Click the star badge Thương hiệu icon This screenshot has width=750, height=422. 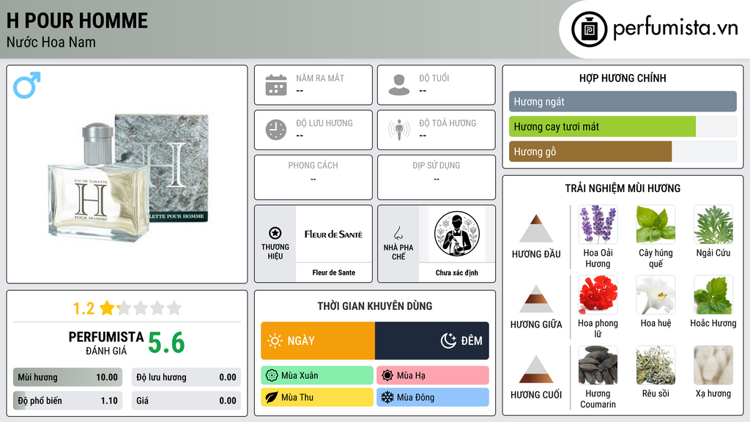[x=275, y=233]
